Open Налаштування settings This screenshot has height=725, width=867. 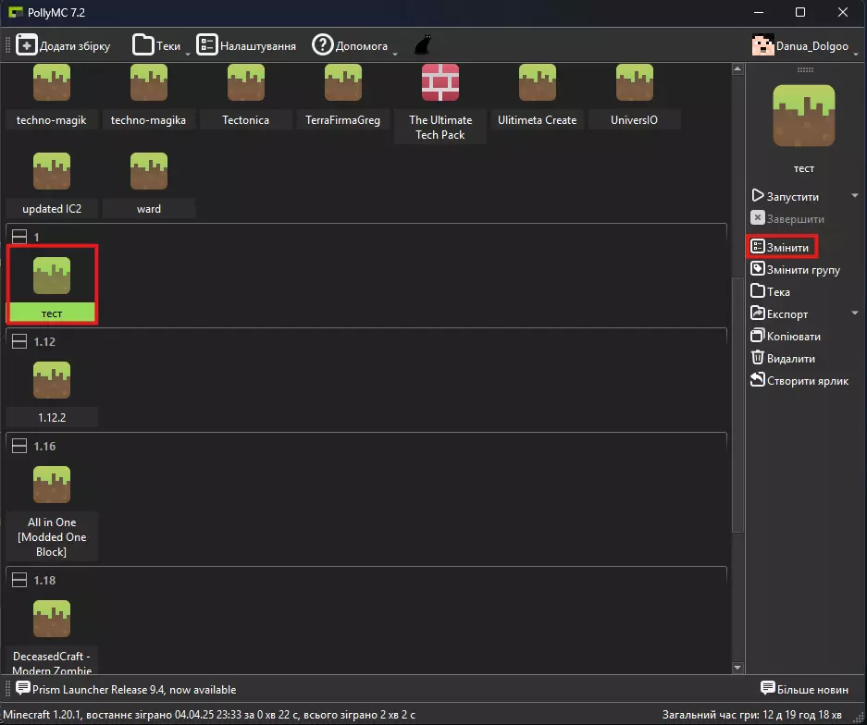(x=246, y=45)
